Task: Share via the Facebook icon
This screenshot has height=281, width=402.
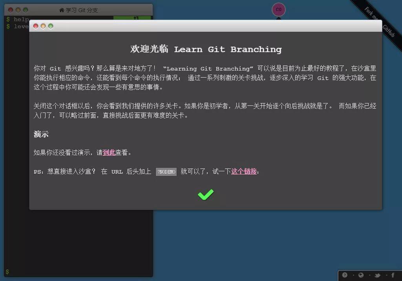Action: [393, 275]
